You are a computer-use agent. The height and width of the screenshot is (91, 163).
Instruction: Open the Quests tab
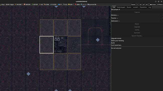click(129, 7)
